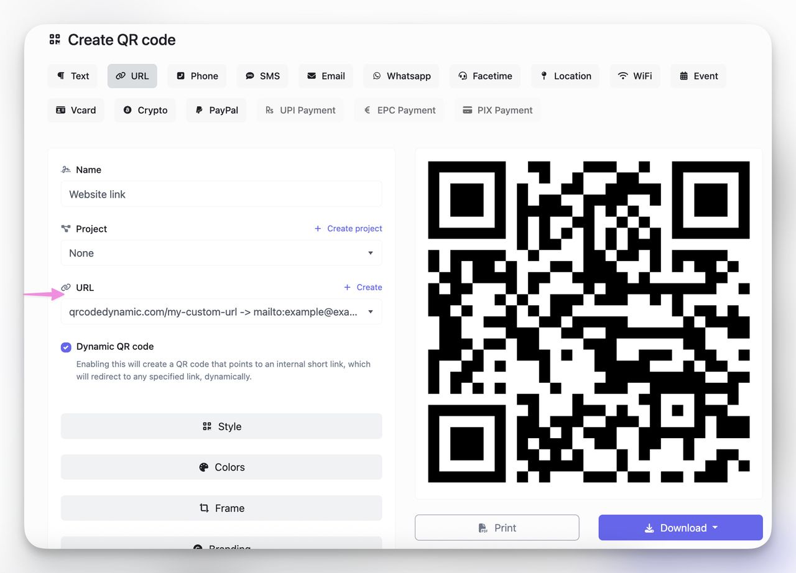This screenshot has width=796, height=573.
Task: Open the URL selection dropdown
Action: pos(221,312)
